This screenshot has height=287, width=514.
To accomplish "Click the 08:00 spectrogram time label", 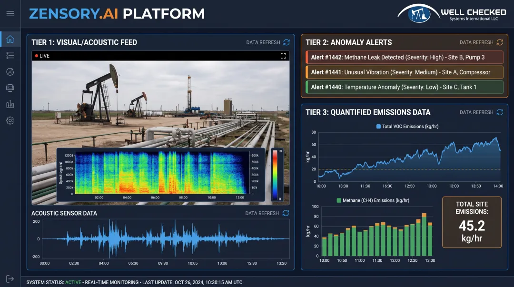I will click(183, 198).
